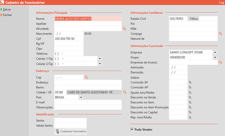
Task: Click the Mãe input field
Action: pyautogui.click(x=193, y=29)
